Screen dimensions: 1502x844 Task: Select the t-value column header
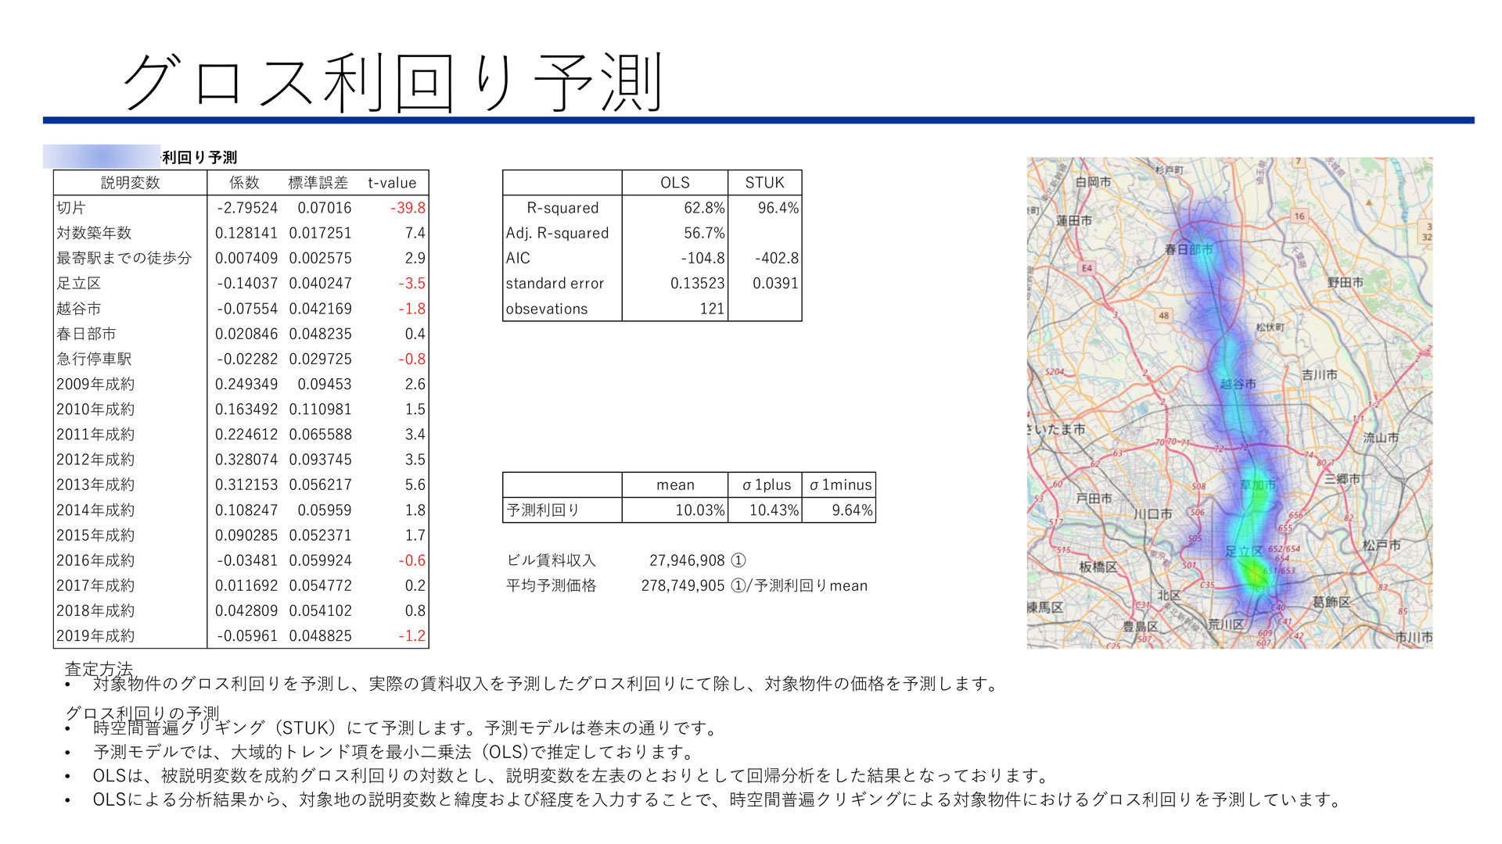[x=392, y=183]
